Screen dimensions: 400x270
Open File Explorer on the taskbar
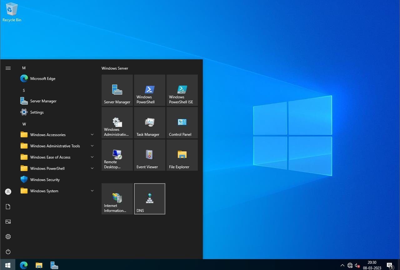click(39, 265)
